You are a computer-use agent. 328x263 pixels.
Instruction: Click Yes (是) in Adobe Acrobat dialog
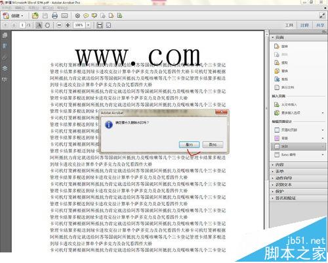tap(189, 145)
